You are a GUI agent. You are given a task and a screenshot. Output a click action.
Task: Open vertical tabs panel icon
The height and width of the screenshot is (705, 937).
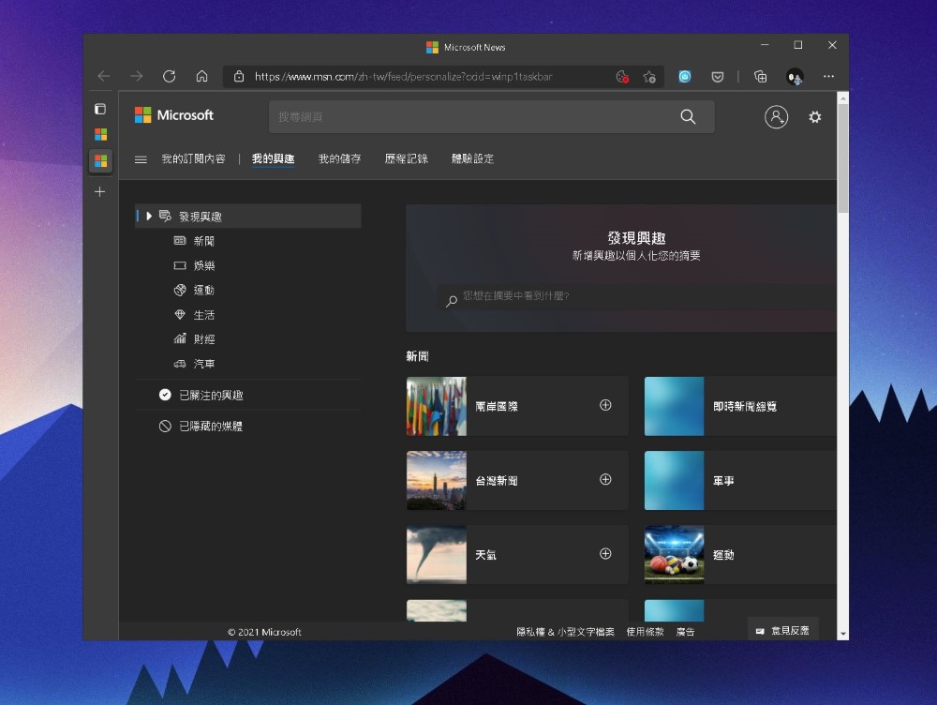[x=100, y=109]
